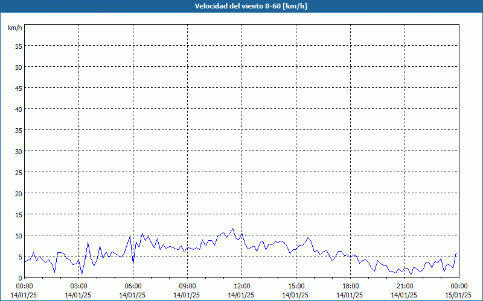Click the '30' y-axis tick label
The width and height of the screenshot is (483, 301).
[19, 152]
